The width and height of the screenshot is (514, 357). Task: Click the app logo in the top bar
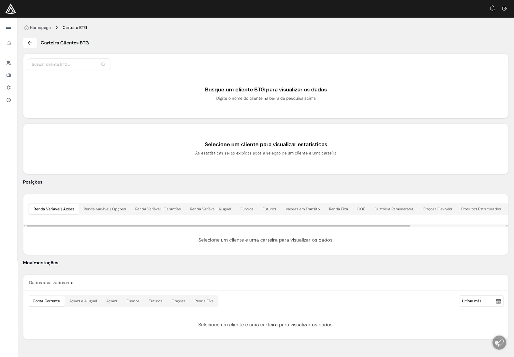coord(11,9)
